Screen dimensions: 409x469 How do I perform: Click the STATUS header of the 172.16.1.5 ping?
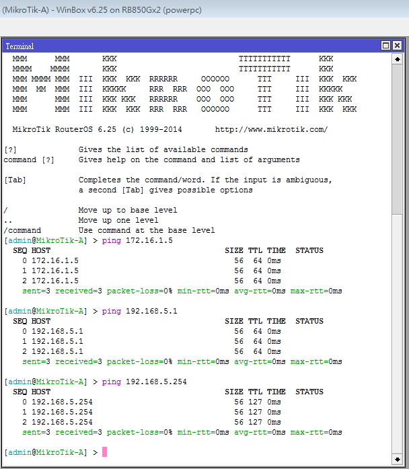pyautogui.click(x=309, y=250)
